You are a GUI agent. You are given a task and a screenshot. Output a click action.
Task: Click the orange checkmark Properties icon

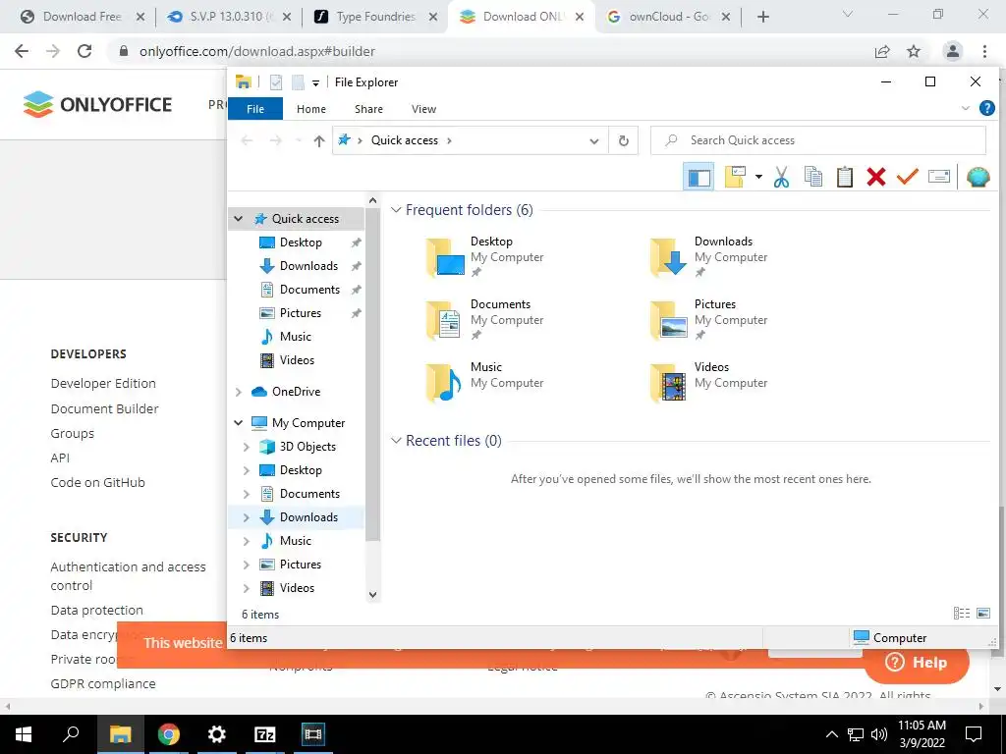point(907,177)
